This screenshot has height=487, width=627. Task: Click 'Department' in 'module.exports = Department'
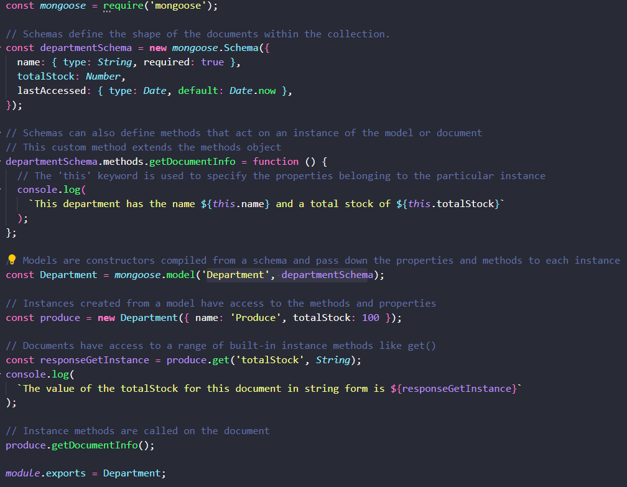click(132, 473)
